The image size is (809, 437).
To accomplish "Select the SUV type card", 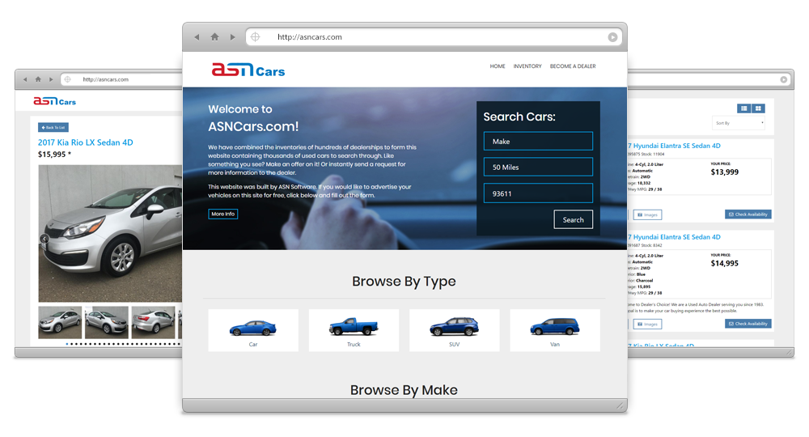I will 455,330.
